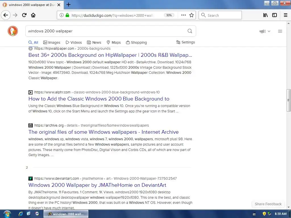Click the DeviantArt favicon
Screen dimensions: 291x218
[30, 179]
